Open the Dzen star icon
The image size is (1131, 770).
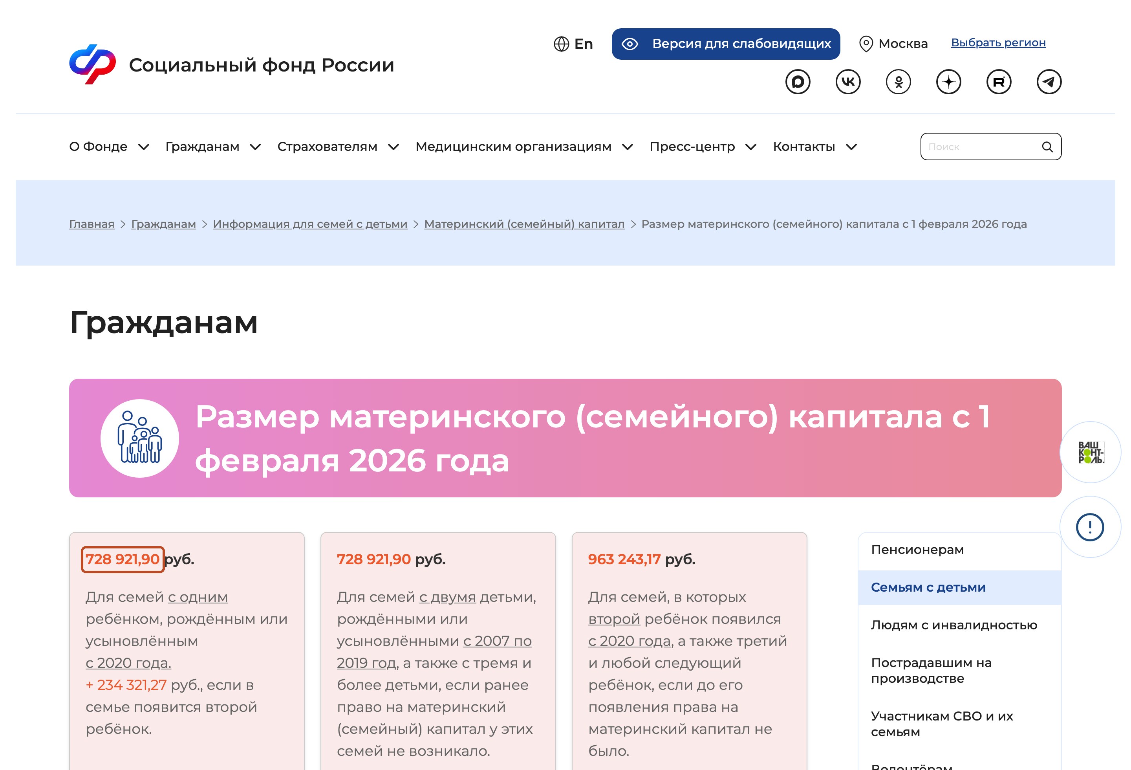pos(948,82)
